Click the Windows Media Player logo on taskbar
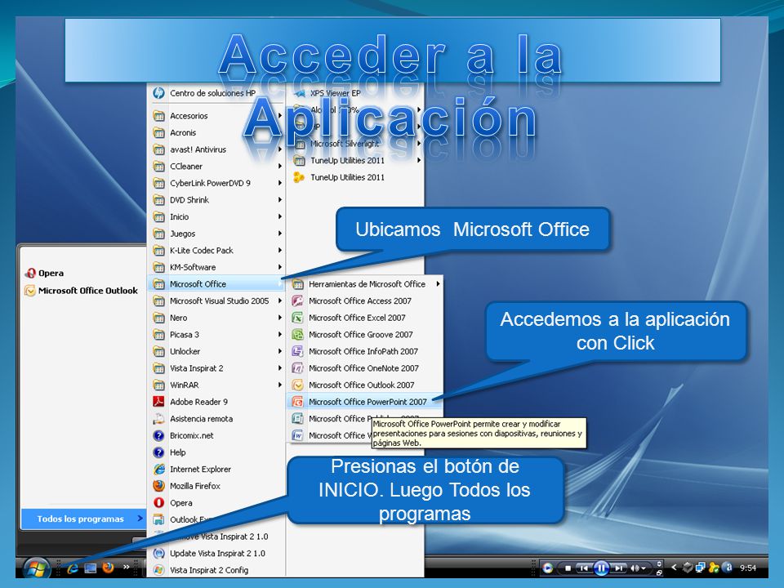The width and height of the screenshot is (784, 588). pos(548,568)
